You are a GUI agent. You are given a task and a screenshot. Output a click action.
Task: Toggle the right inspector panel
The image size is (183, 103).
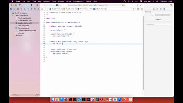pyautogui.click(x=171, y=5)
